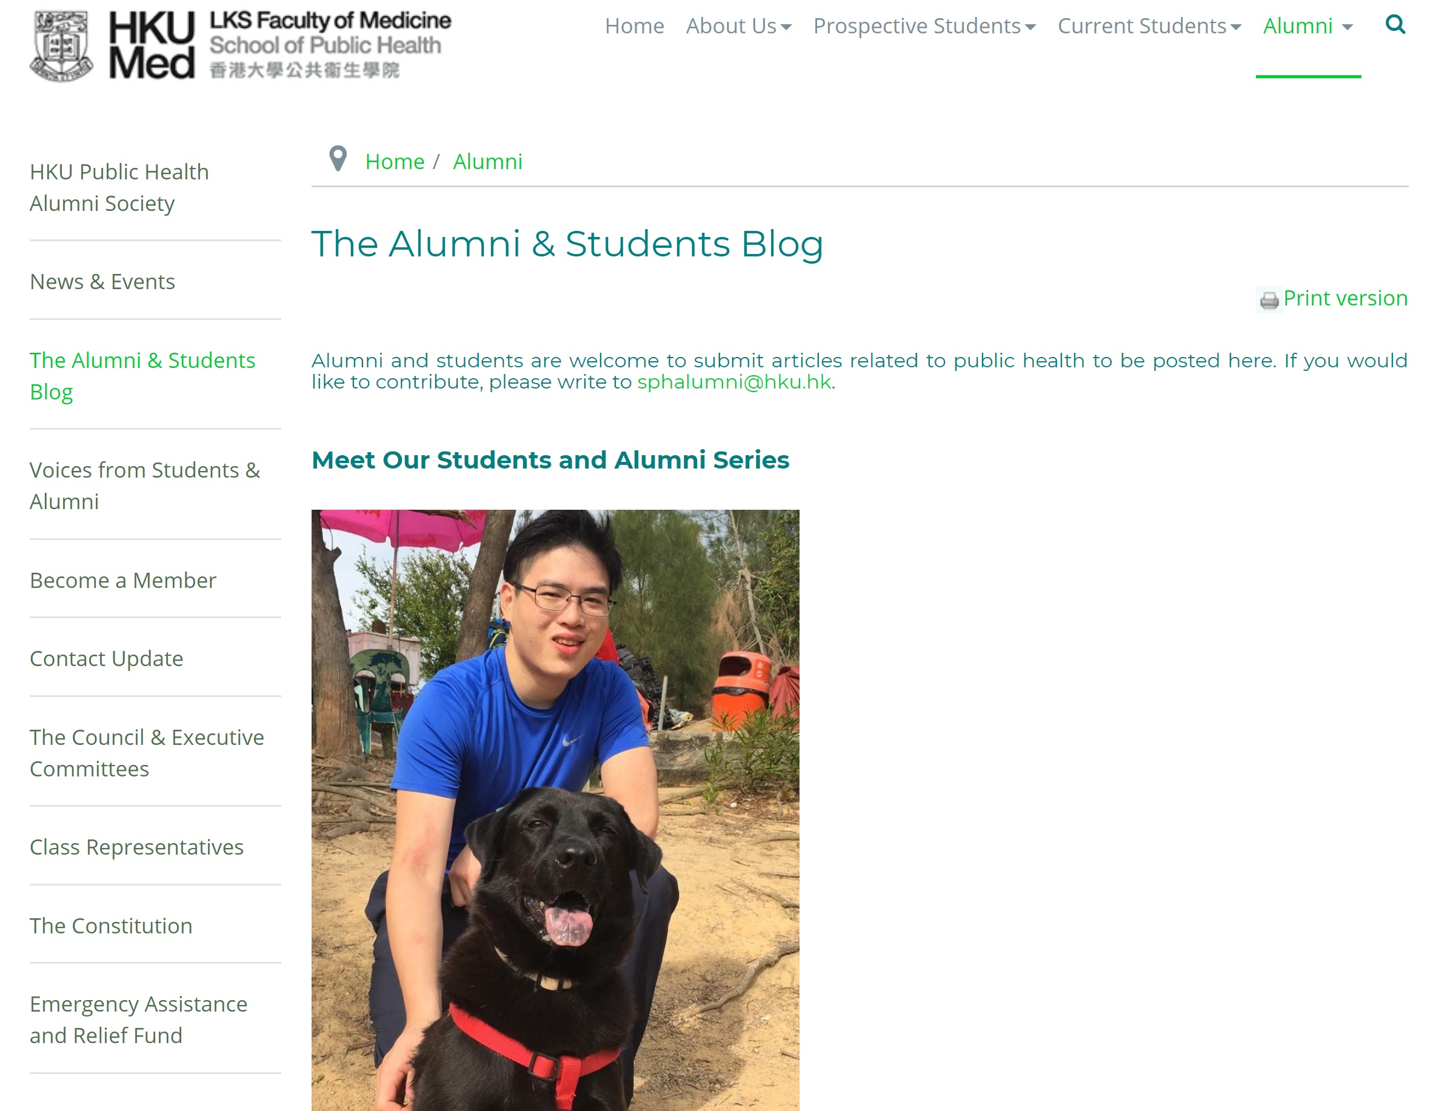Expand the Prospective Students dropdown
Screen dimensions: 1453x1111
coord(924,26)
